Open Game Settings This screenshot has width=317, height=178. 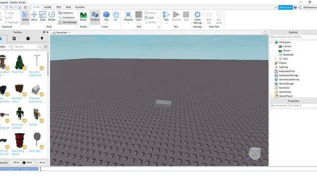coord(197,17)
